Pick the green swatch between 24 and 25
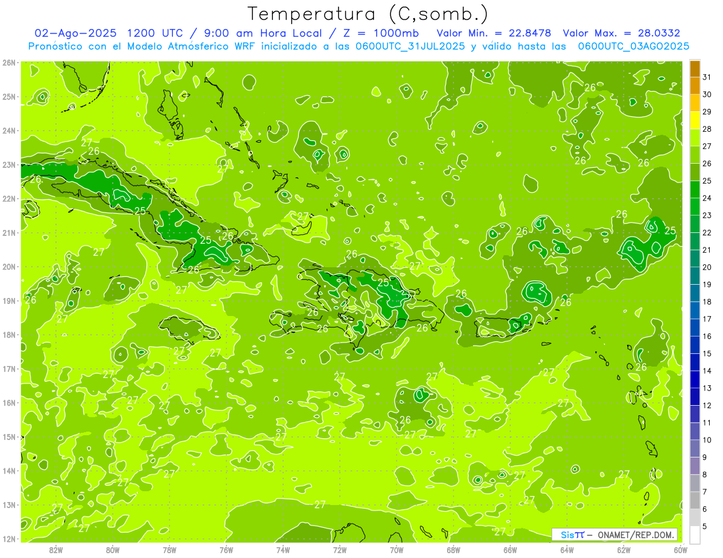Image resolution: width=723 pixels, height=558 pixels. point(695,190)
